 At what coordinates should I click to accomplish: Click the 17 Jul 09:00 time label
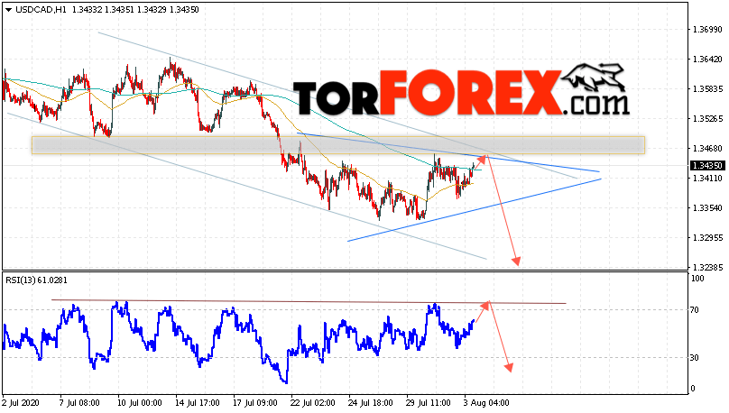coord(254,403)
